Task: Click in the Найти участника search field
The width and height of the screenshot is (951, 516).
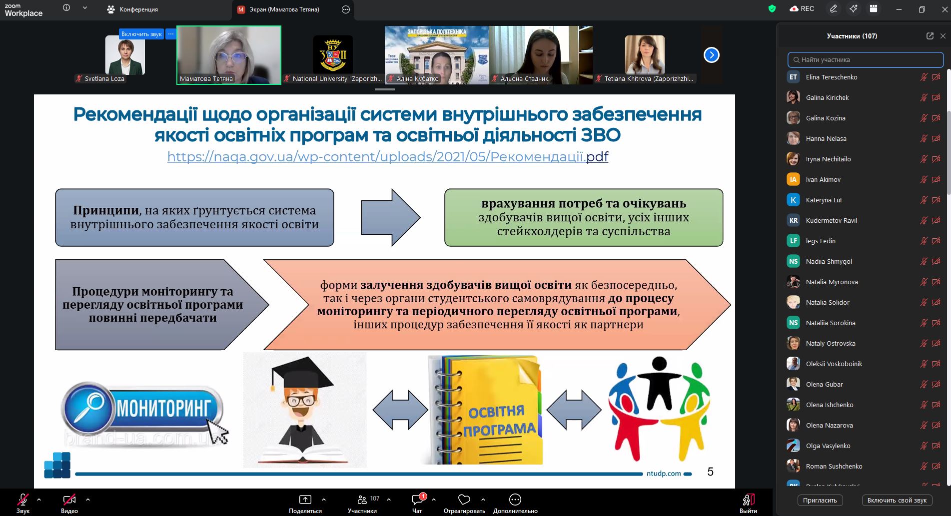Action: coord(866,59)
